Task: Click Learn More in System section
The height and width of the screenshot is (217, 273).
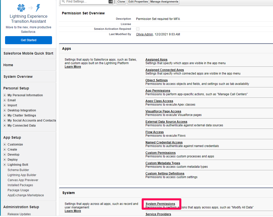Action: (73, 211)
